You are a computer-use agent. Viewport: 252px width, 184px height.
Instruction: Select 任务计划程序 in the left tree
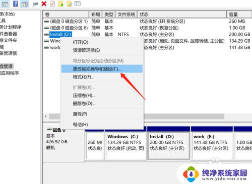pos(11,27)
